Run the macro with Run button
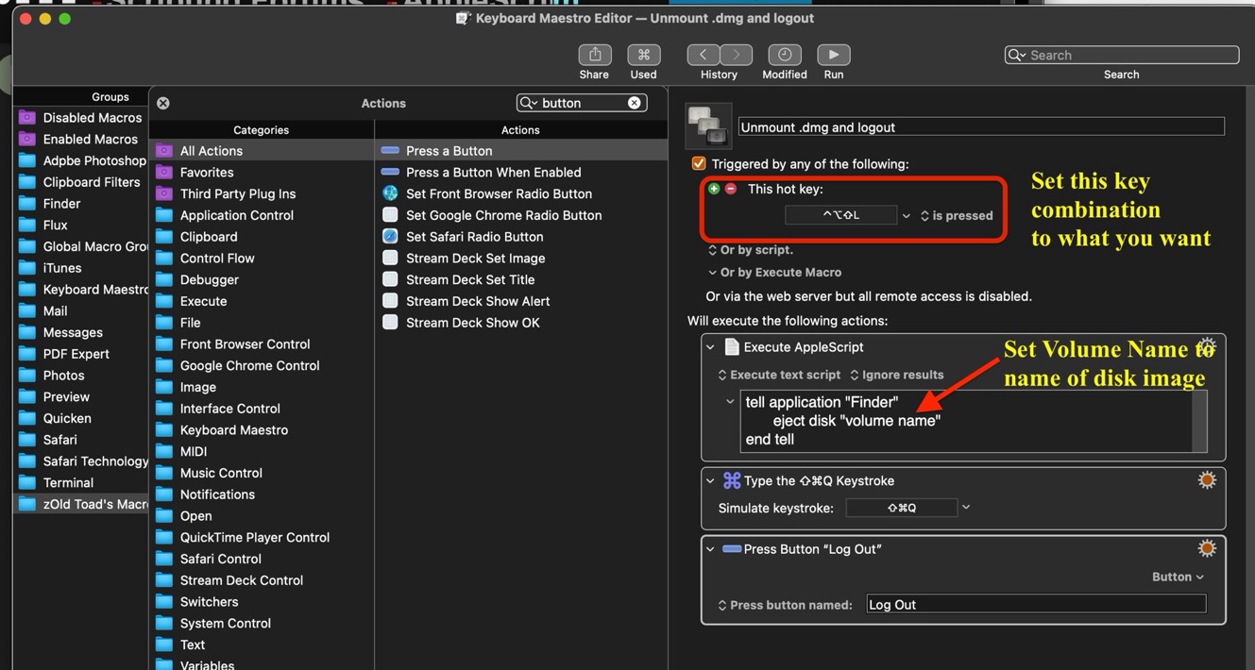 (833, 55)
